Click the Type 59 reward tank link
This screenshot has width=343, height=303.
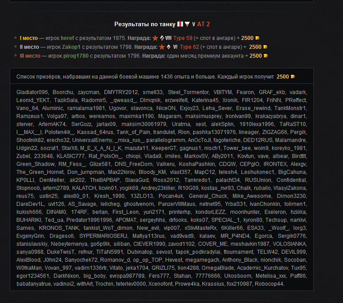pyautogui.click(x=183, y=38)
